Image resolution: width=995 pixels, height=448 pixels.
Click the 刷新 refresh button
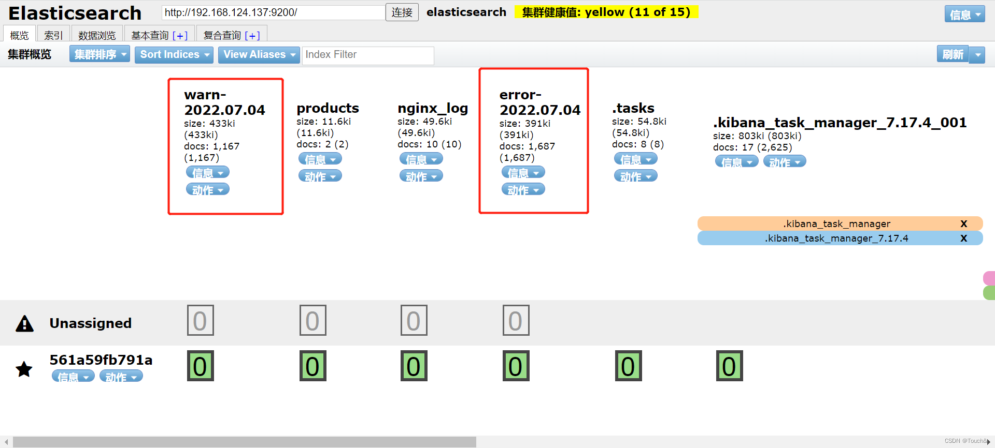pos(953,54)
